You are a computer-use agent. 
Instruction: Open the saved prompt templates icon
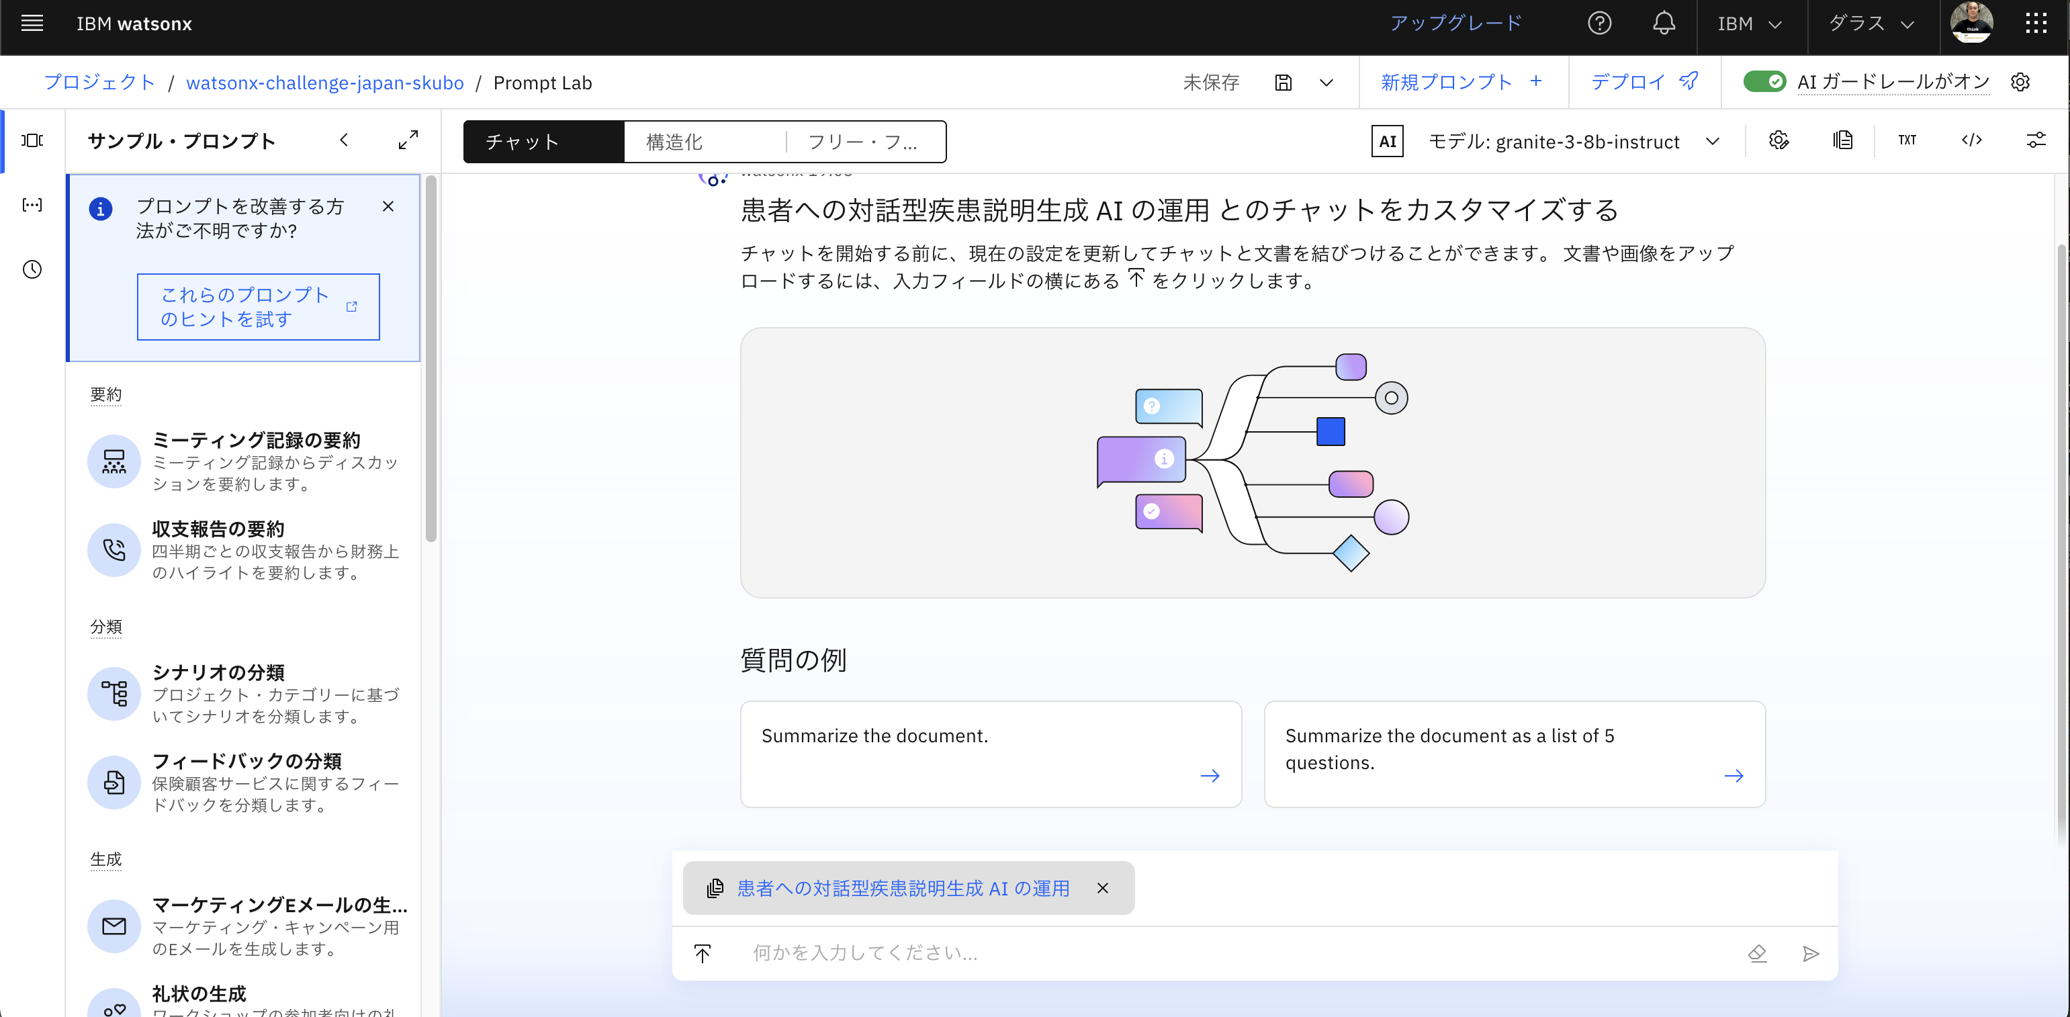tap(1842, 140)
